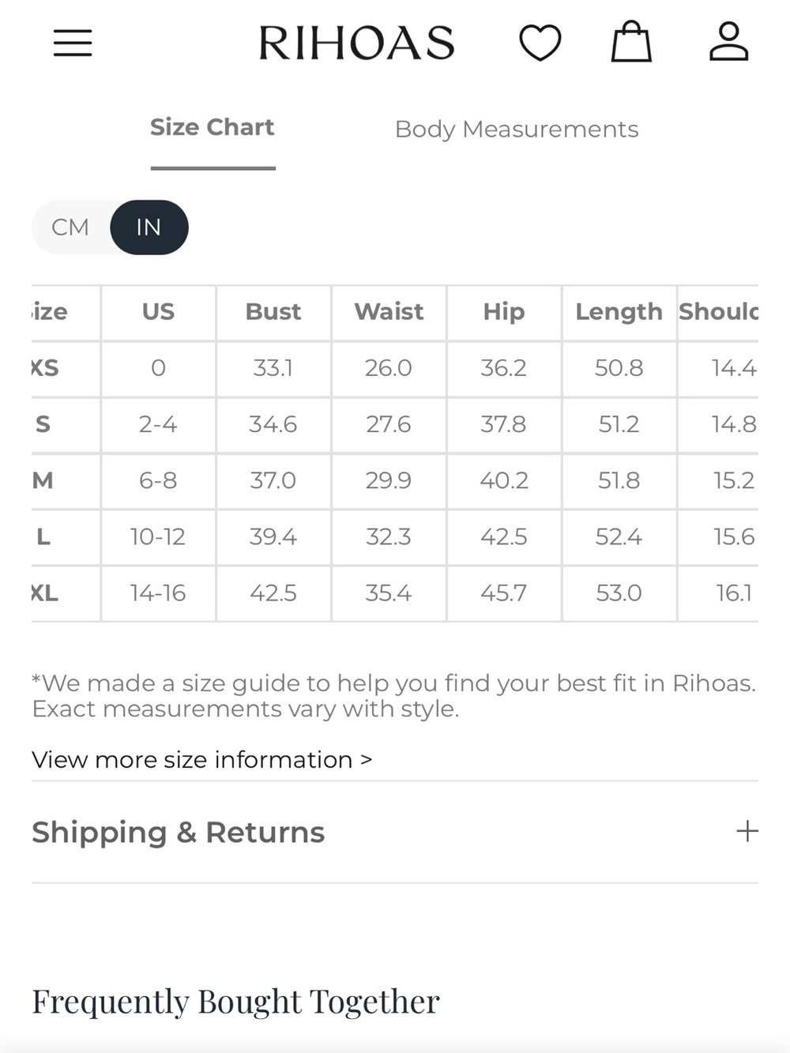The width and height of the screenshot is (790, 1053).
Task: Open the user account icon
Action: [728, 41]
